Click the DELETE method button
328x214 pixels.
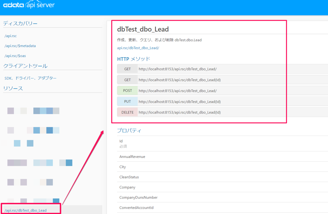(x=127, y=112)
